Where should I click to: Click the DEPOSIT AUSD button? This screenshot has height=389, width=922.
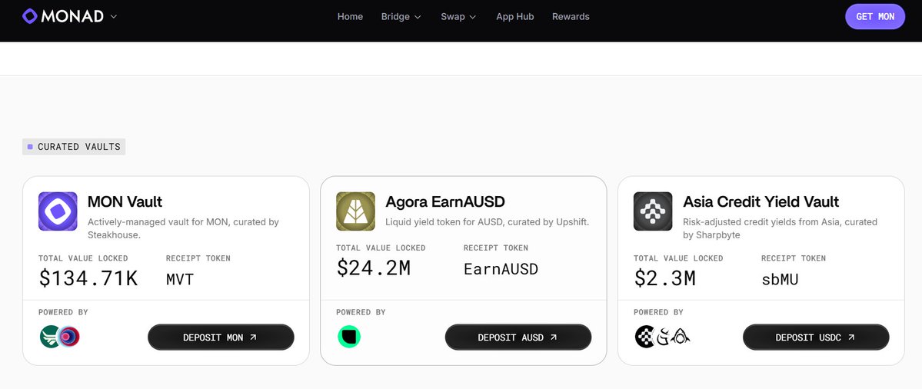point(518,337)
